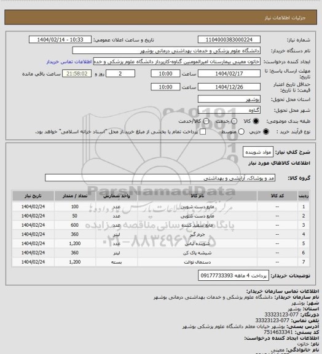Click the buyer organization name field
322x354 pixels.
tap(166, 50)
